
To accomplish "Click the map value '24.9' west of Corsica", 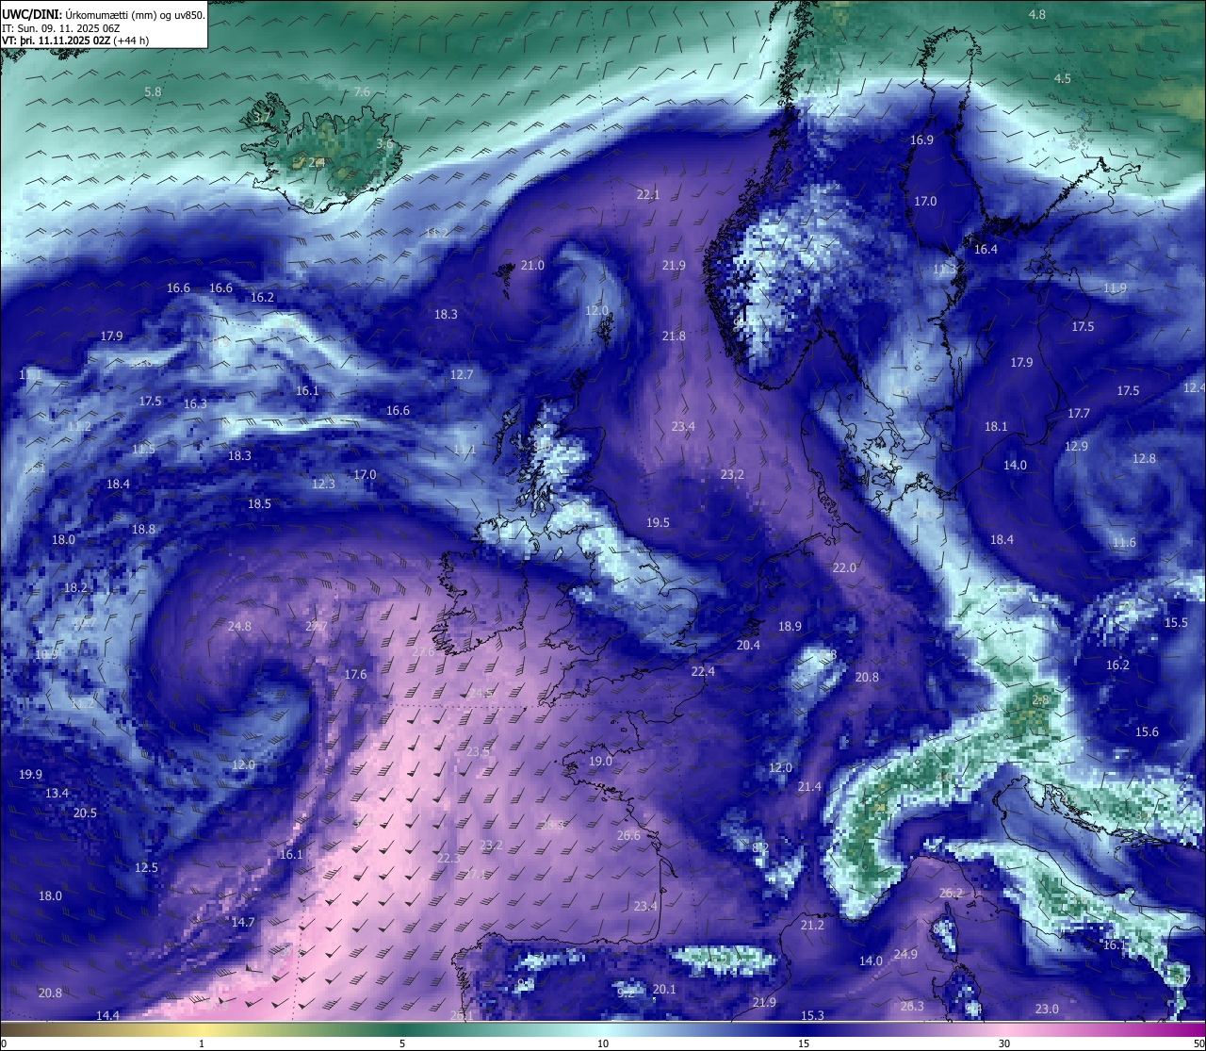I will click(905, 955).
